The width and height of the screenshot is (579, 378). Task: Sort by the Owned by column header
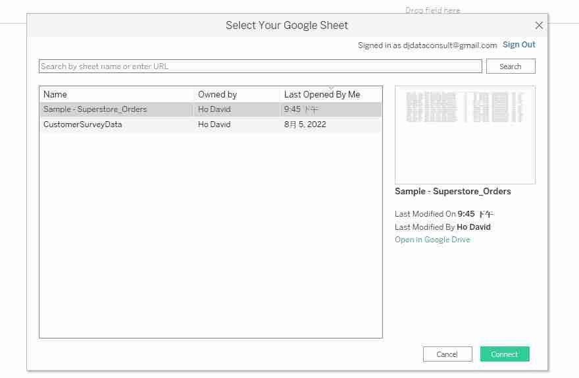click(236, 94)
